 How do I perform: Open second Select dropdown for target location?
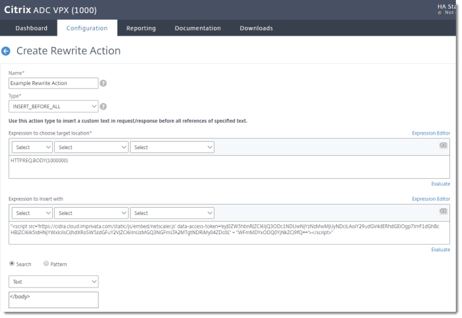click(x=91, y=147)
